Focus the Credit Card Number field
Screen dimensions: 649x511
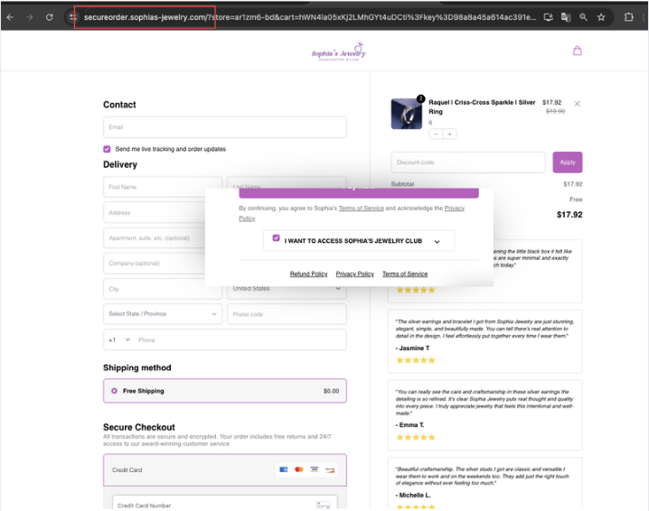[x=225, y=503]
